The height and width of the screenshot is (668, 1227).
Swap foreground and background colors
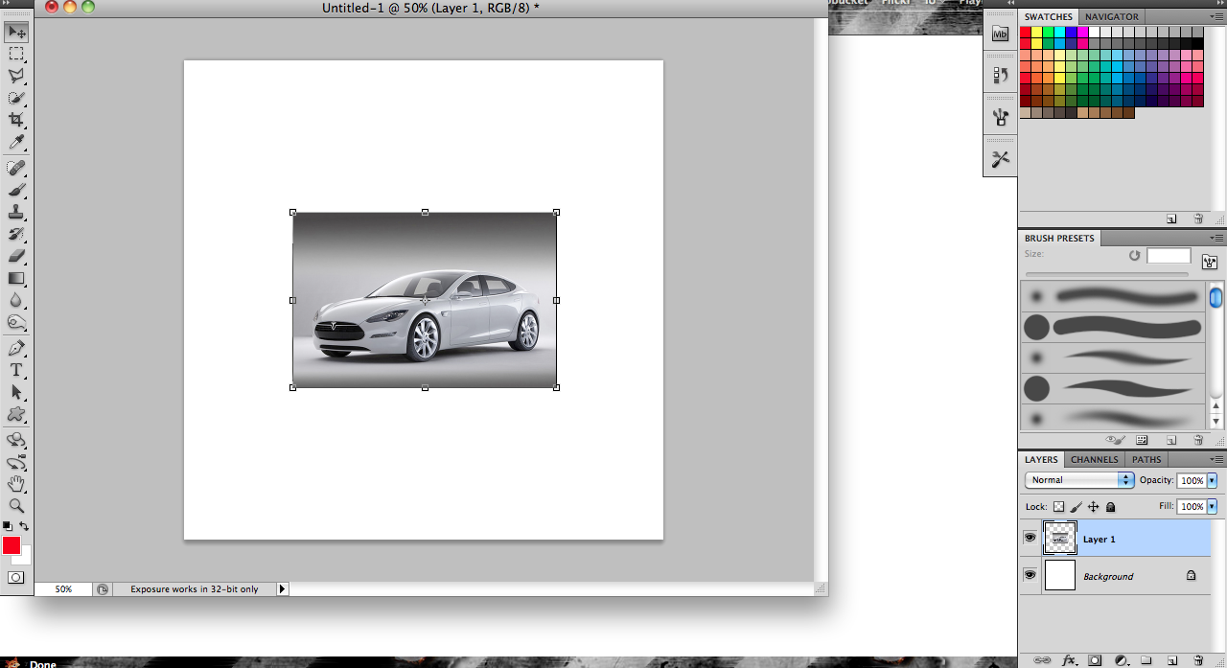24,526
